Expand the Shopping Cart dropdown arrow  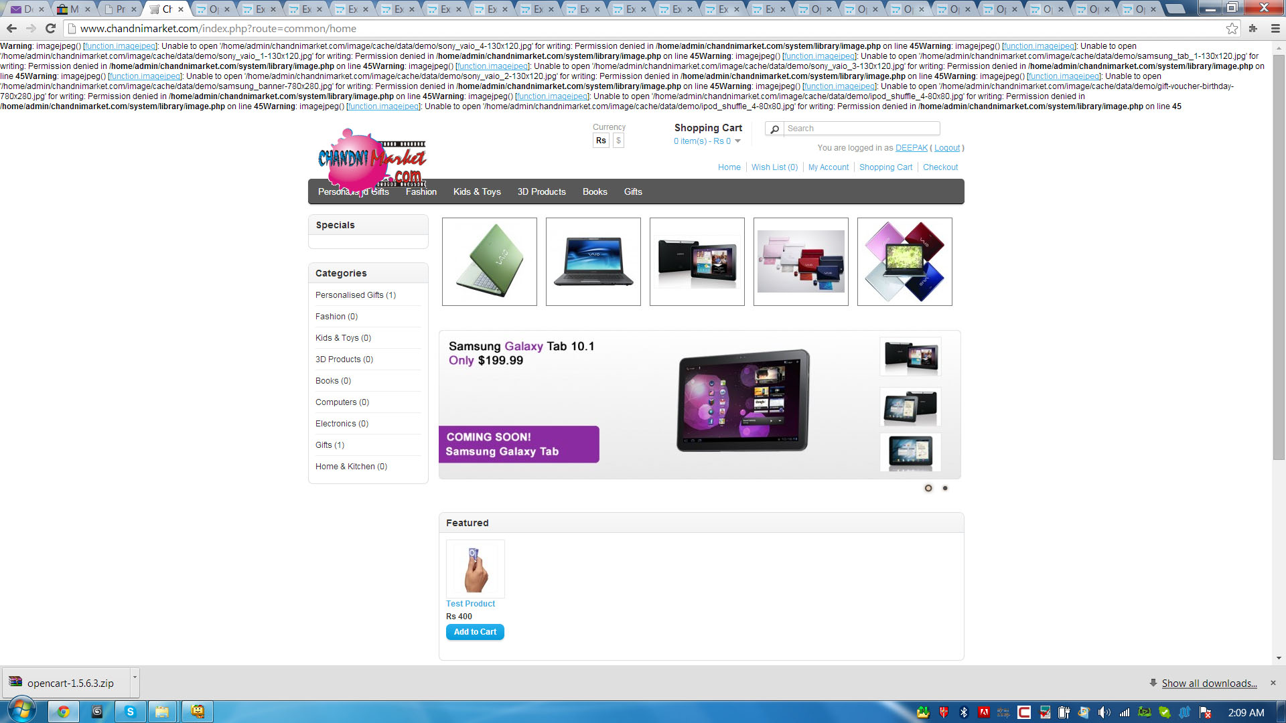737,141
